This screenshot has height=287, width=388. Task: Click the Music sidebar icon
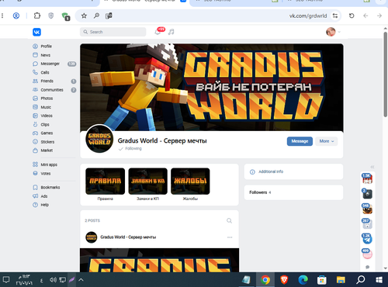coord(35,107)
